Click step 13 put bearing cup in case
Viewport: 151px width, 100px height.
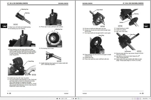pos(46,48)
